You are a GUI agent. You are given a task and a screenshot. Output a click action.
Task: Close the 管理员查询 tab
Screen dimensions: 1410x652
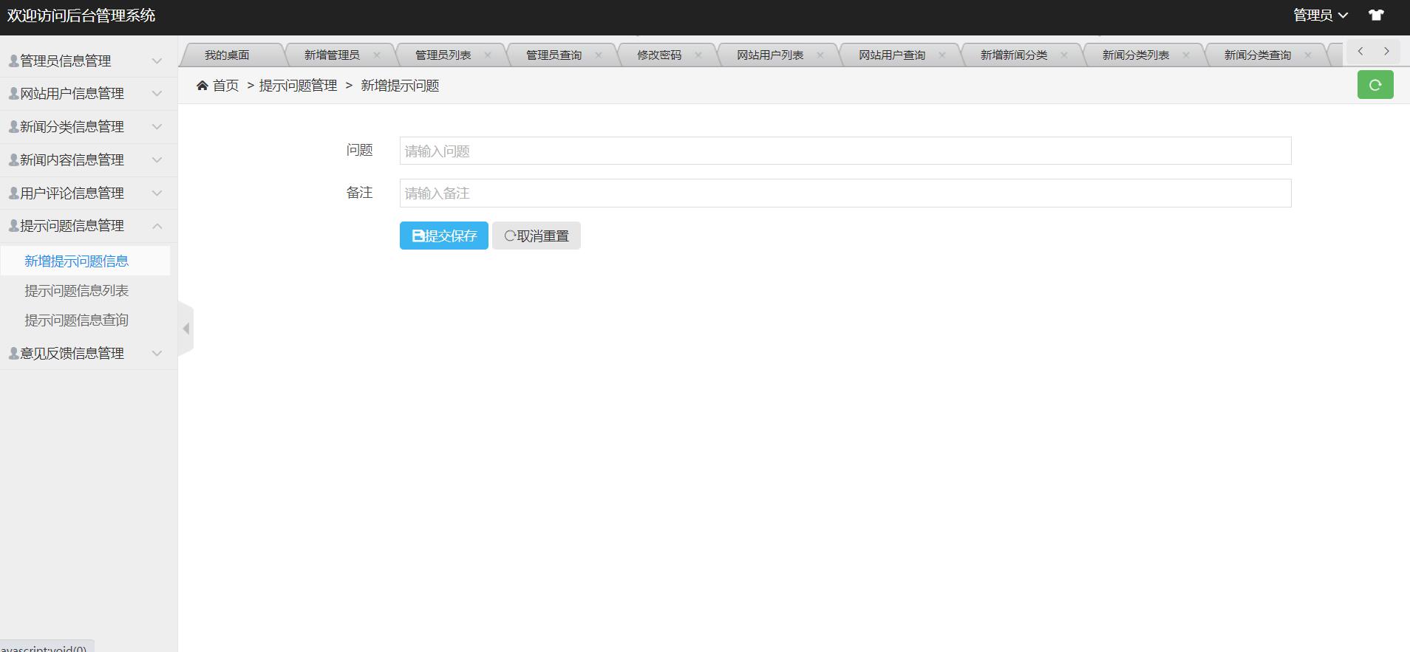tap(599, 55)
